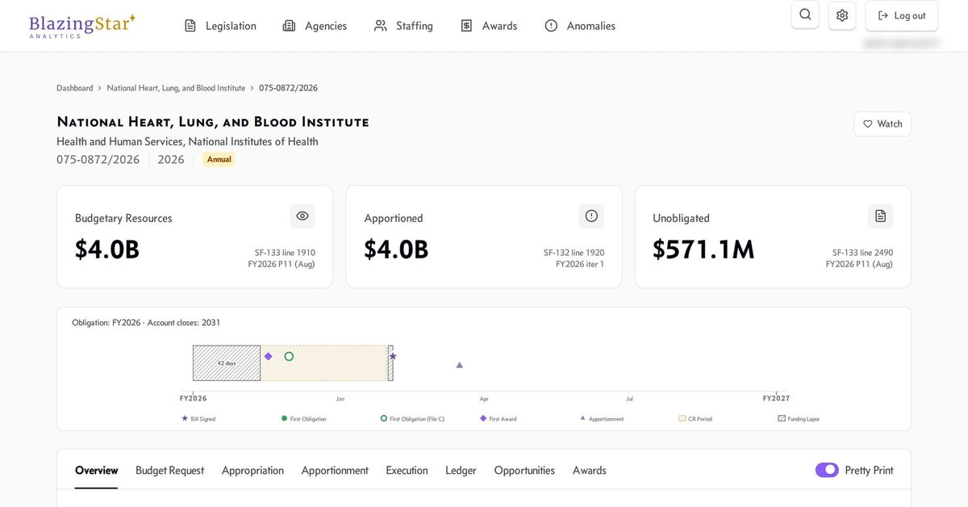Switch to the Ledger tab
The width and height of the screenshot is (968, 507).
(x=461, y=471)
